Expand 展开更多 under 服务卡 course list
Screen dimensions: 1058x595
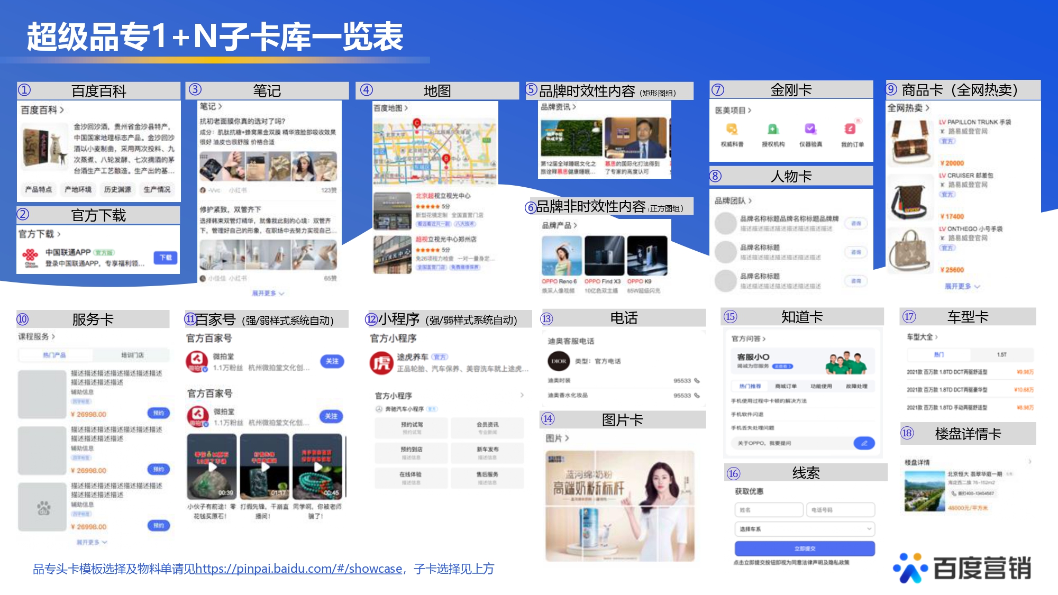[92, 542]
